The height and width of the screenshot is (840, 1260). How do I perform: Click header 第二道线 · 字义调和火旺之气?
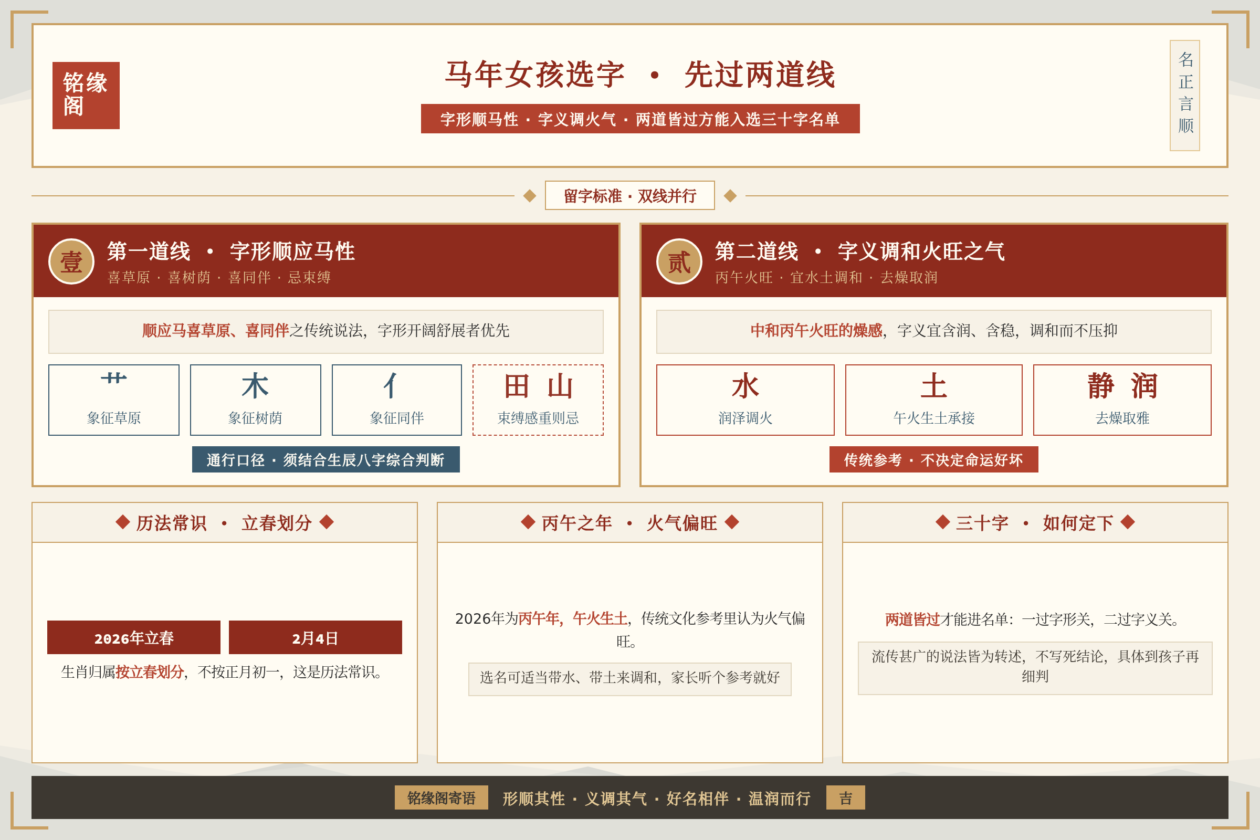tap(860, 251)
